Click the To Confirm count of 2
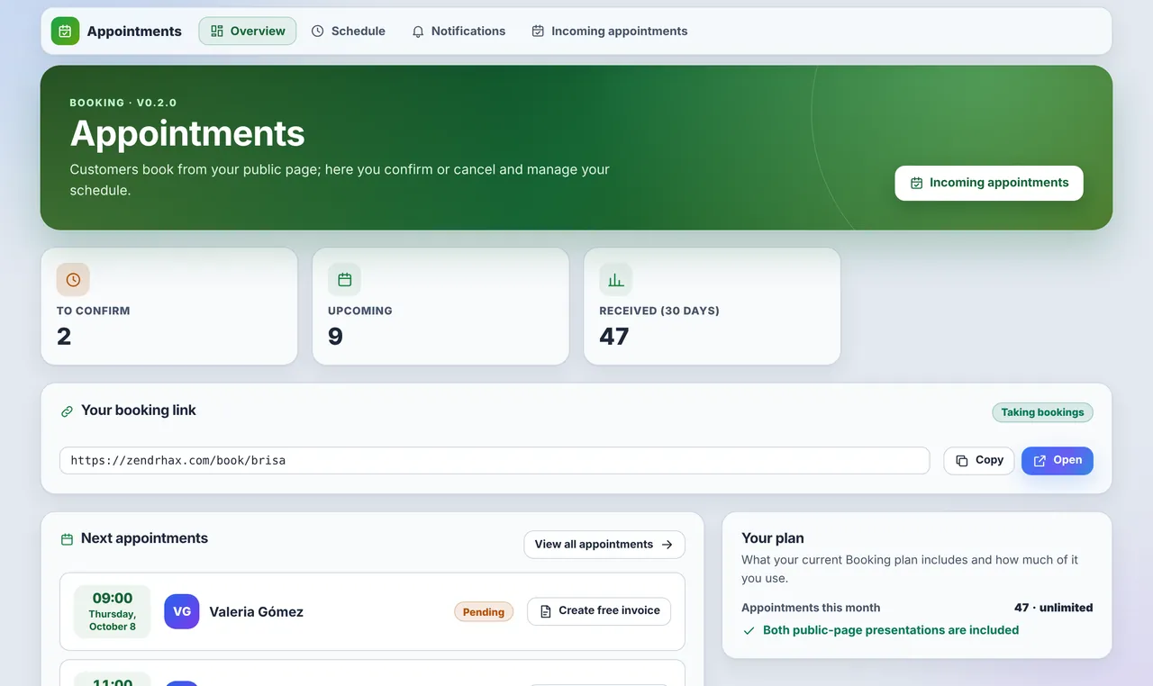The image size is (1153, 686). click(64, 337)
